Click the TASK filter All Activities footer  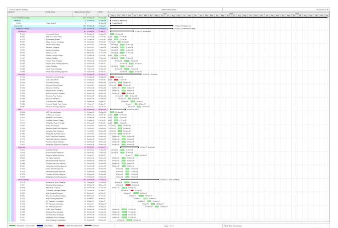tap(233, 226)
